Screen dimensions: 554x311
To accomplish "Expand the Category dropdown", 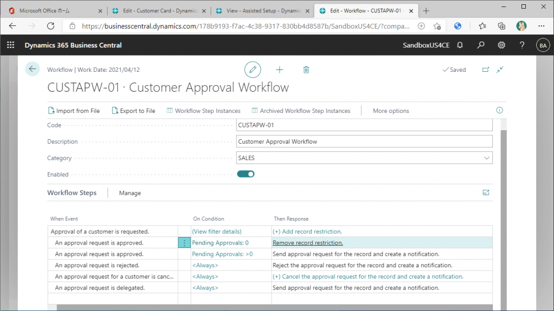I will click(486, 158).
